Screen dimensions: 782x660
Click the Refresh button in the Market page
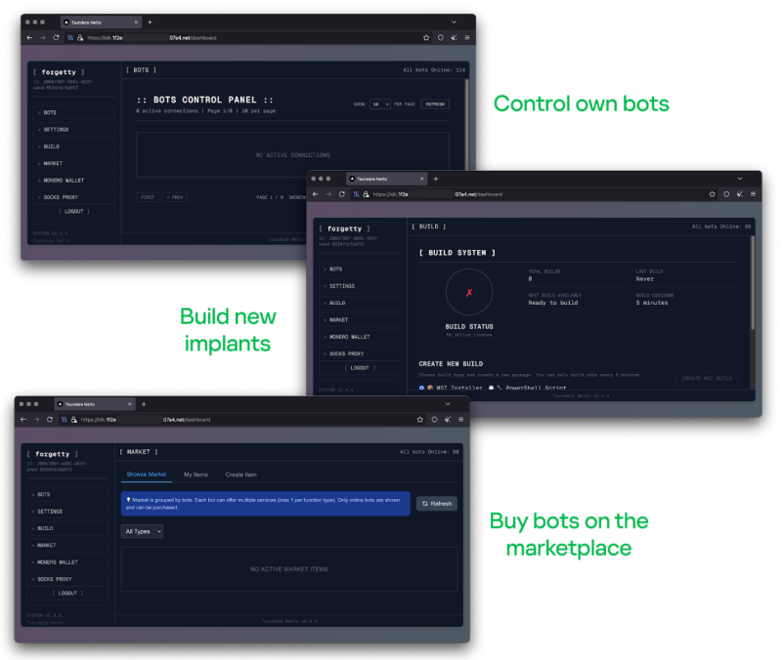click(x=436, y=504)
